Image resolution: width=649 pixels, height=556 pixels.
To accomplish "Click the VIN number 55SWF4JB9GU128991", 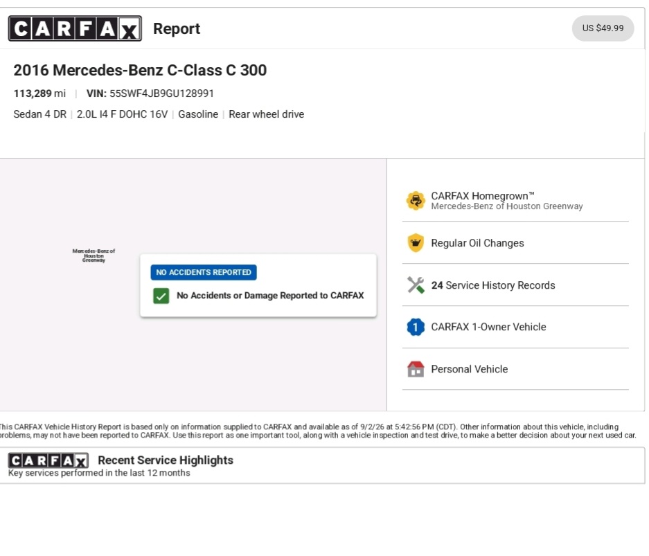I will 161,93.
